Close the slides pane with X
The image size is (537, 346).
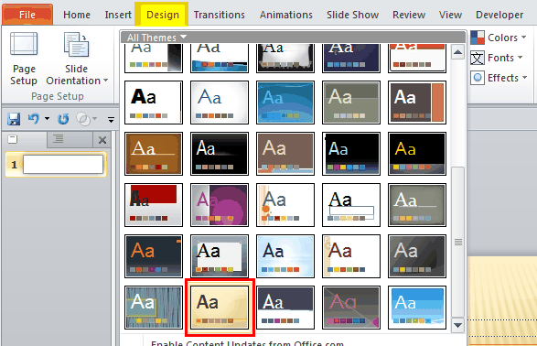pyautogui.click(x=102, y=140)
